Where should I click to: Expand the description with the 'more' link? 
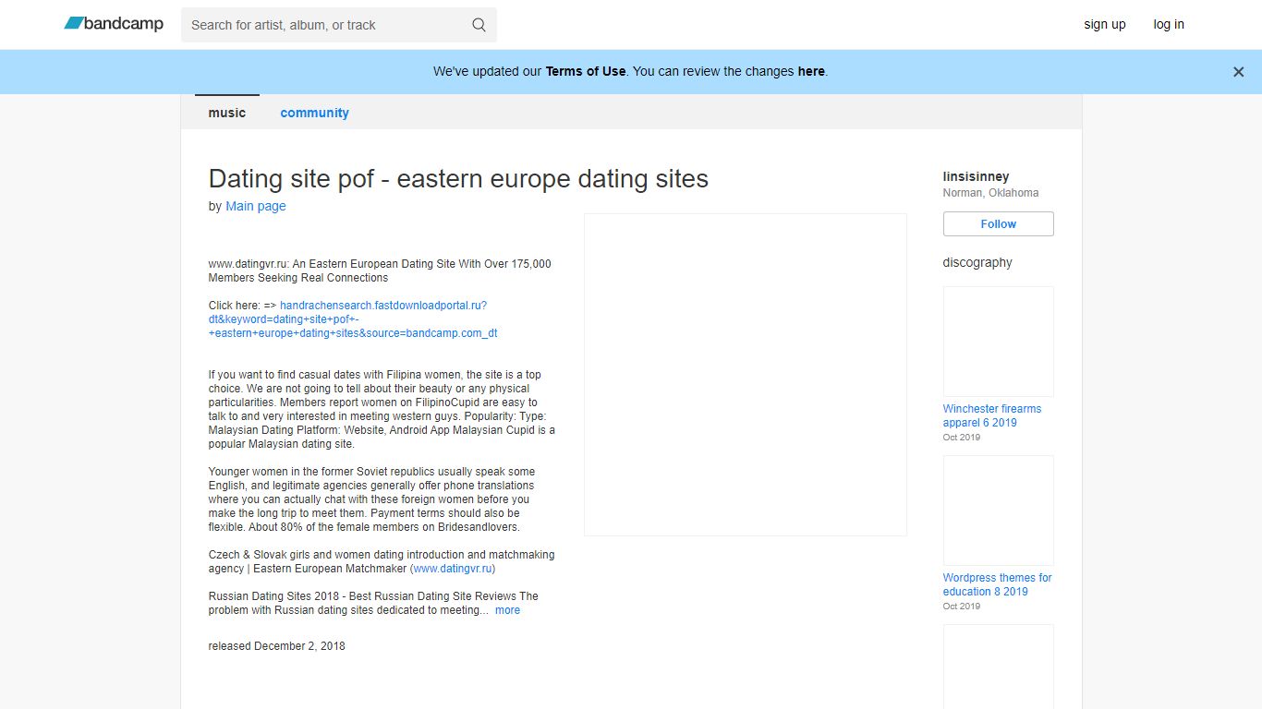coord(507,610)
